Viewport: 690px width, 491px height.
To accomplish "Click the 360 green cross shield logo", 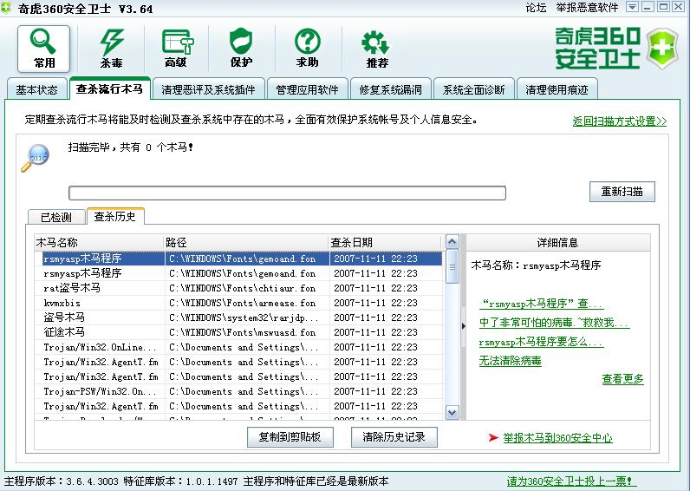I will (662, 49).
